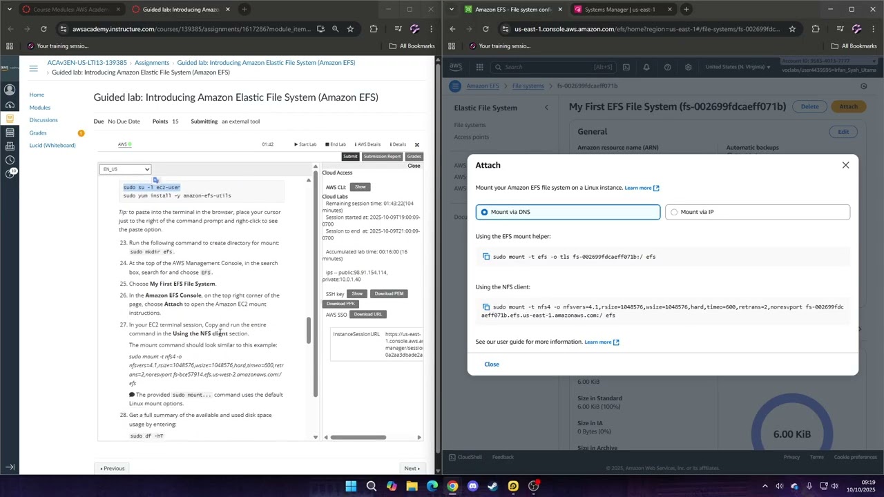Open the AWS help question mark icon
This screenshot has height=497, width=884.
tap(667, 67)
